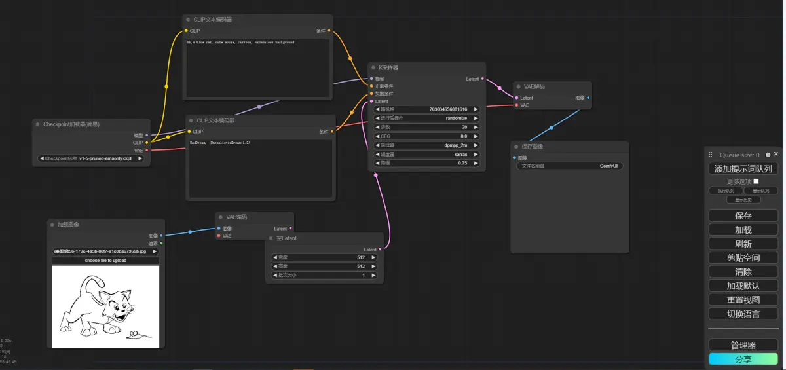Screen dimensions: 786x370
Task: Click the 清除 button
Action: 743,272
